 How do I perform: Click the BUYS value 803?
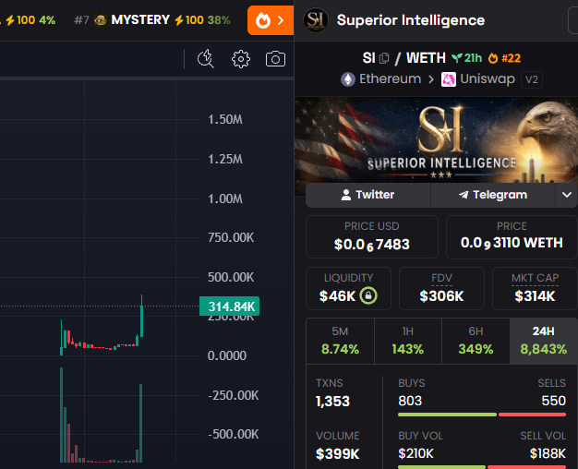point(410,401)
